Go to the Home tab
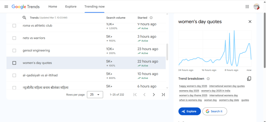266x122 pixels. coord(53,7)
